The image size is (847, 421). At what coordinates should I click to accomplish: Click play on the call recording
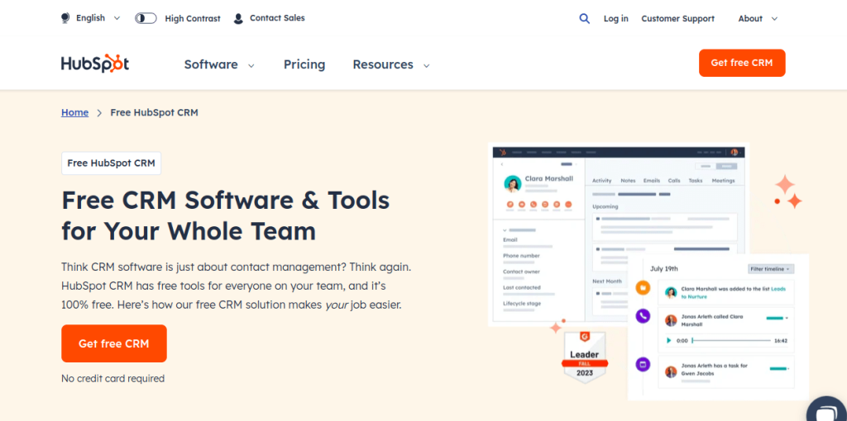[x=668, y=341]
